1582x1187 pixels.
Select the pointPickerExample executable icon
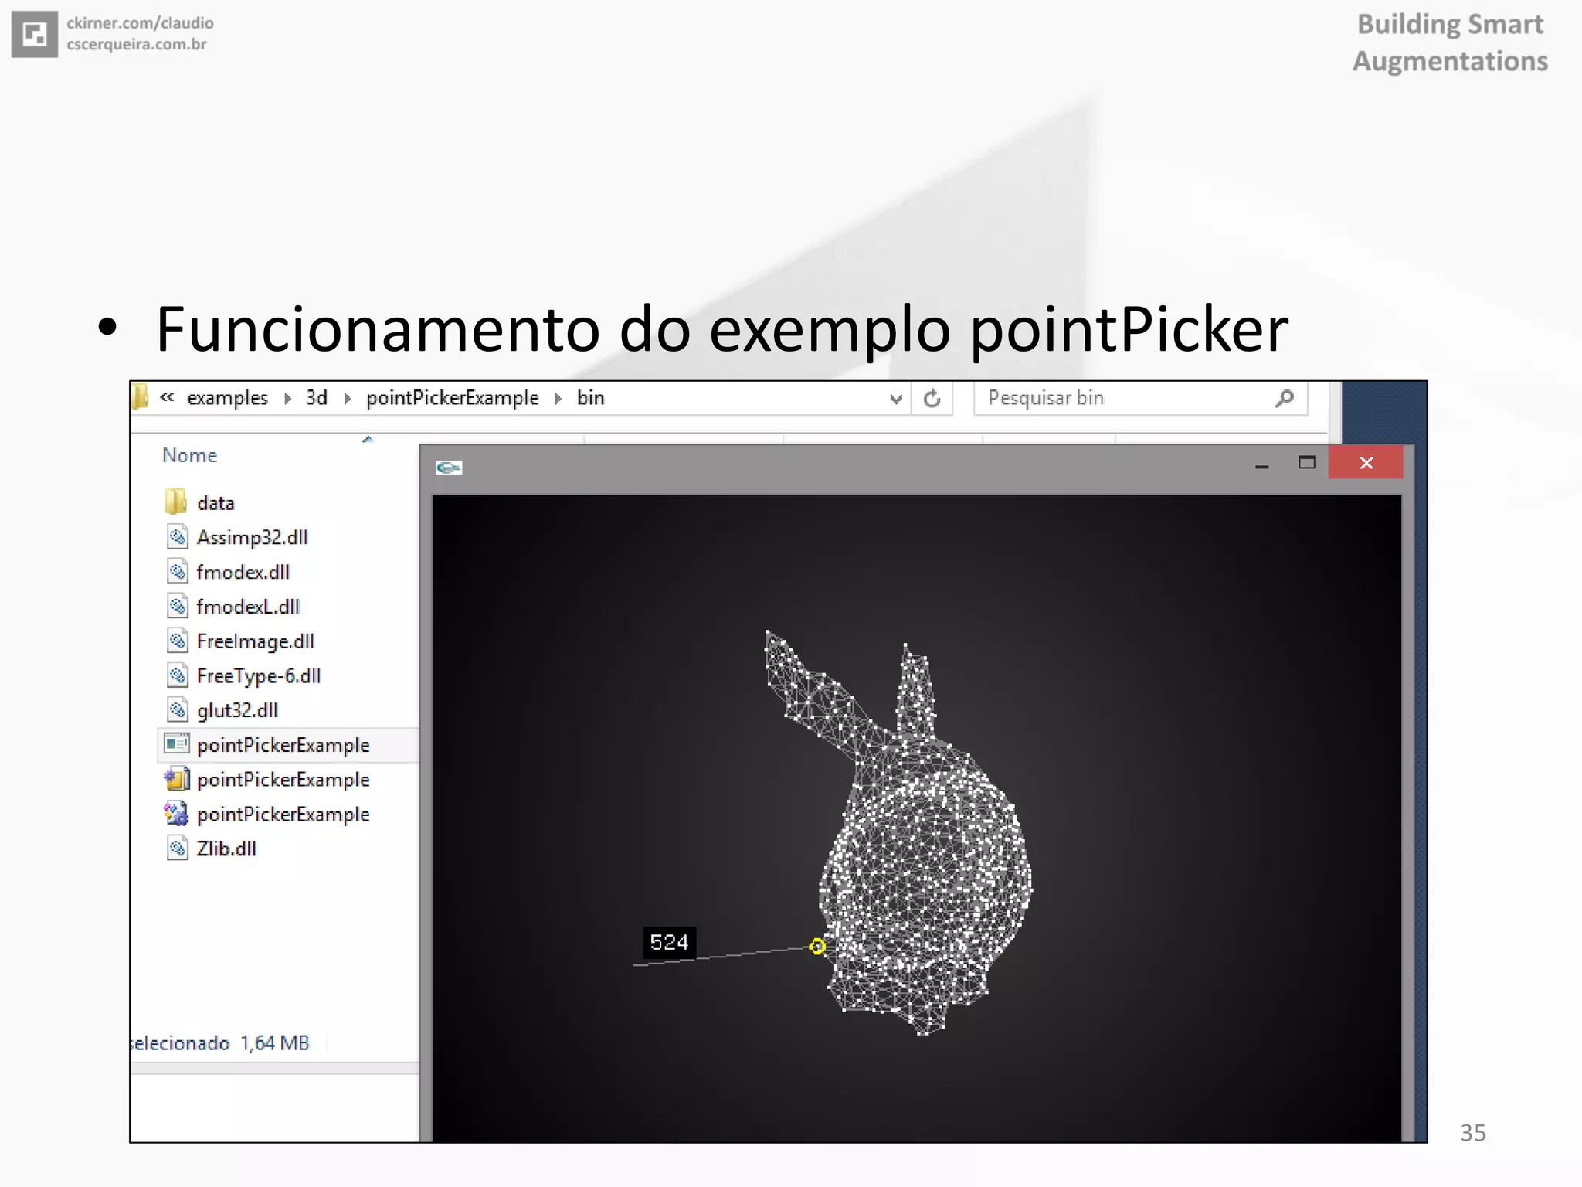coord(177,744)
